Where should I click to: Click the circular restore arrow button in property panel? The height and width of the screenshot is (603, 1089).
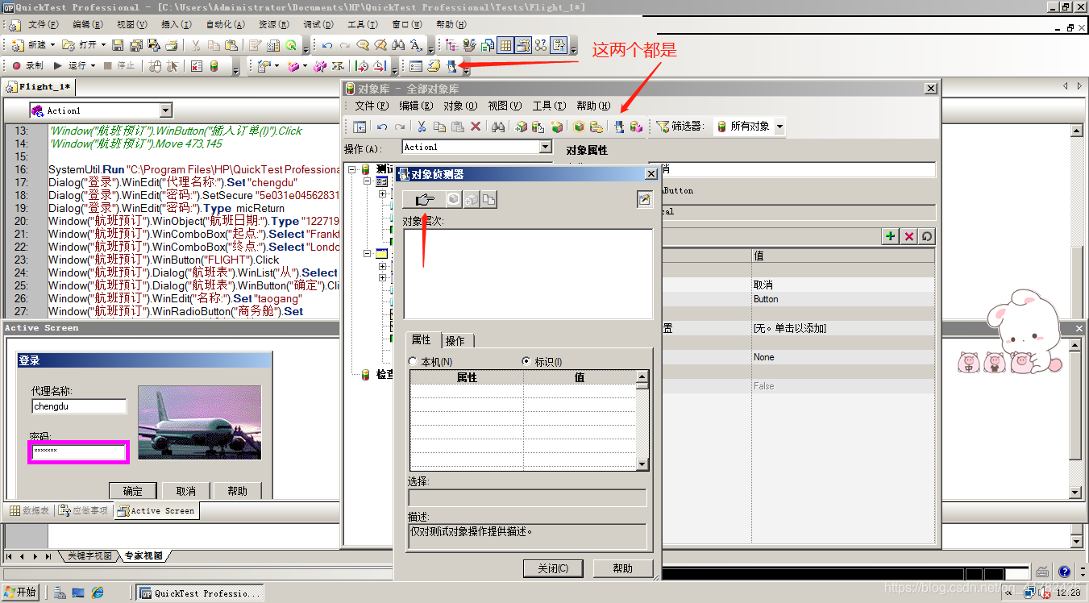[x=927, y=236]
